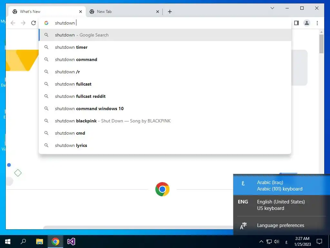Viewport: 330px width, 248px height.
Task: Toggle the Chrome side panel icon
Action: click(296, 23)
